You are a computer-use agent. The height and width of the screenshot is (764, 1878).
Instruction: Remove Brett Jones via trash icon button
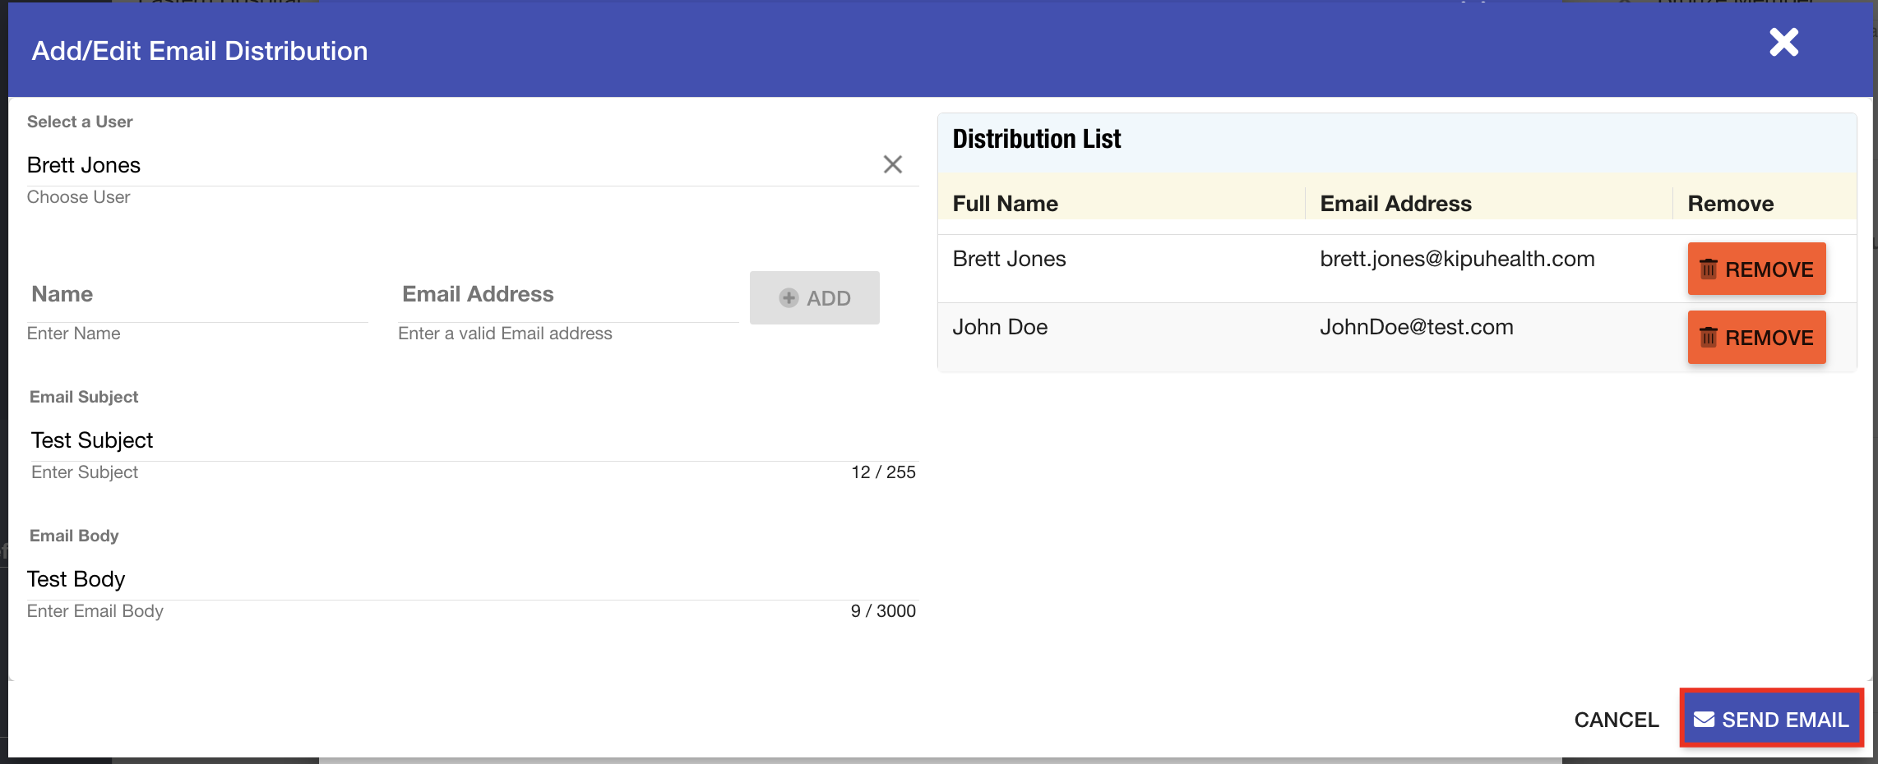(x=1756, y=269)
